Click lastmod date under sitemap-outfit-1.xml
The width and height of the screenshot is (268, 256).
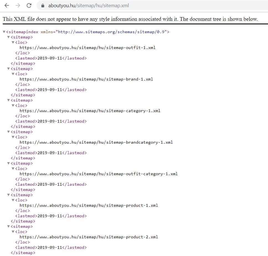coord(50,58)
